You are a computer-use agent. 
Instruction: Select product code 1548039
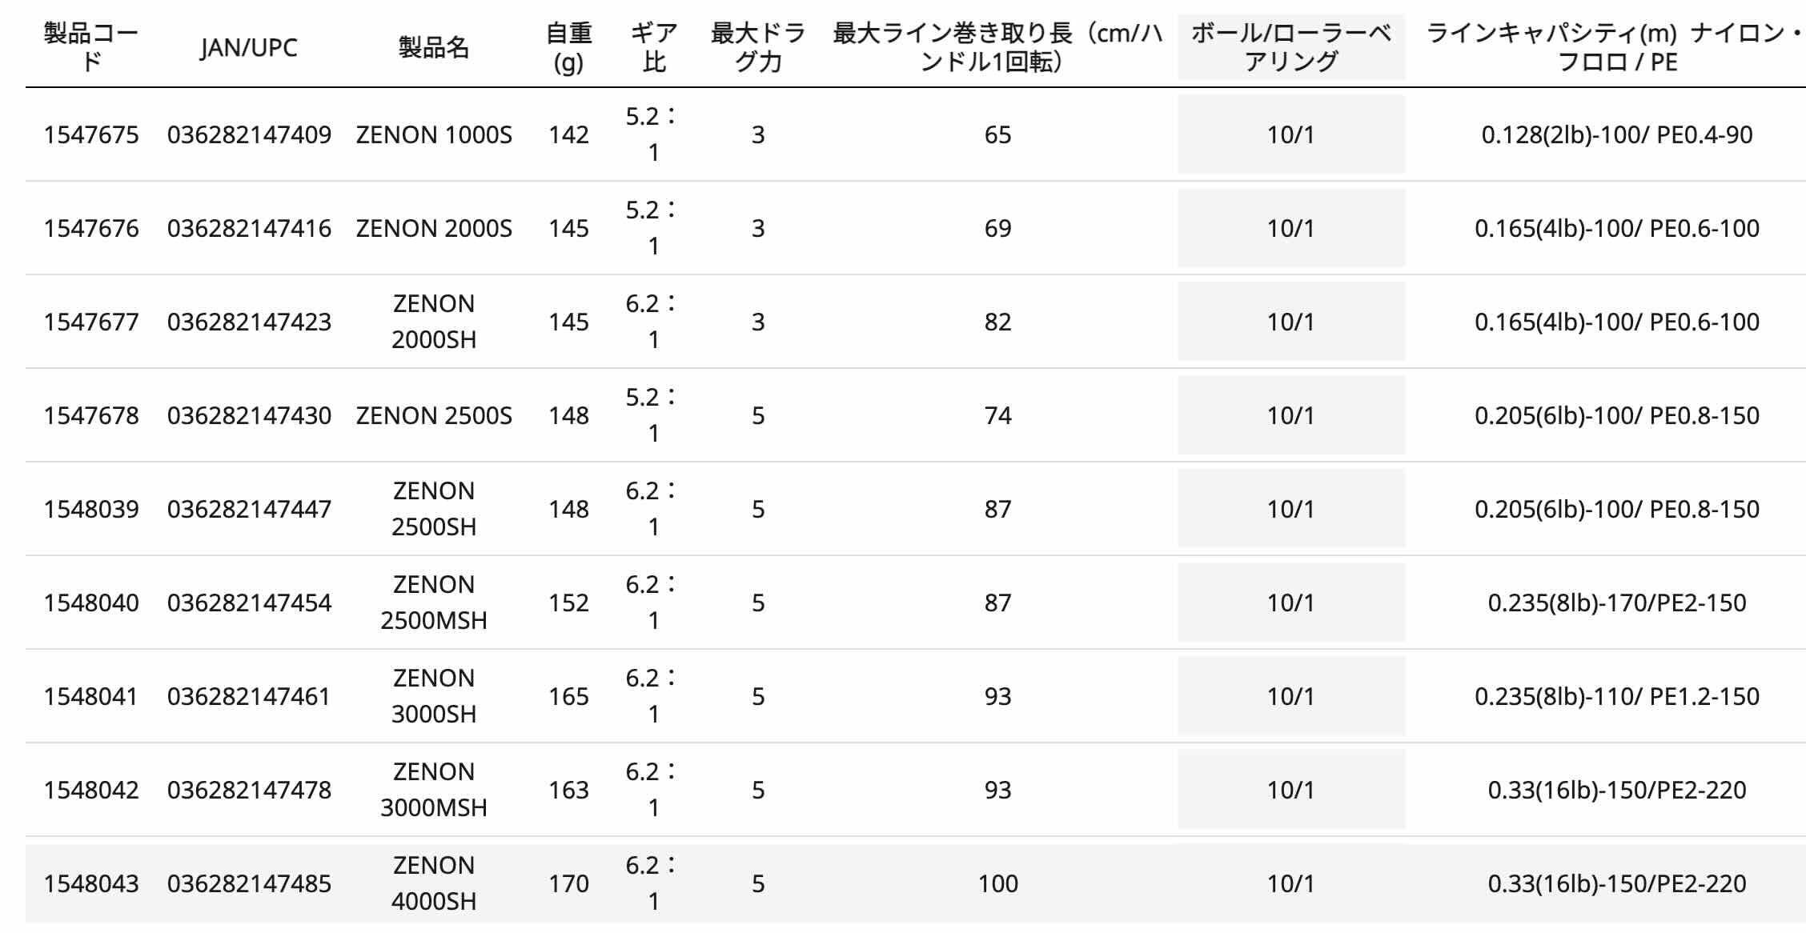(x=91, y=509)
